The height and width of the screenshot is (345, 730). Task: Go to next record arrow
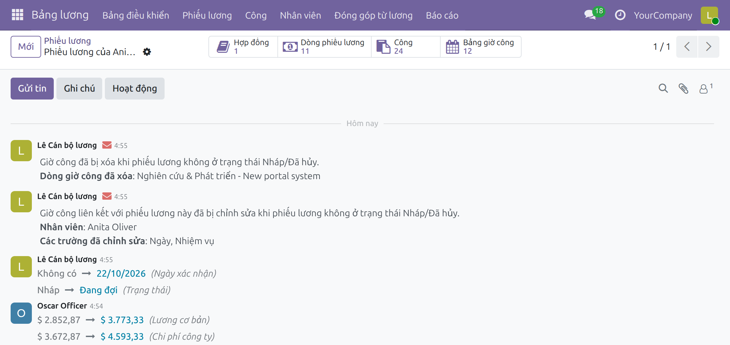pyautogui.click(x=708, y=47)
